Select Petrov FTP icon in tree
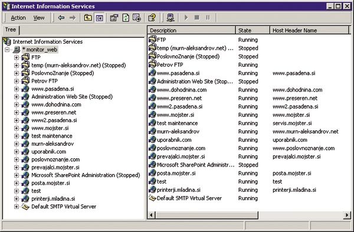 coord(25,81)
